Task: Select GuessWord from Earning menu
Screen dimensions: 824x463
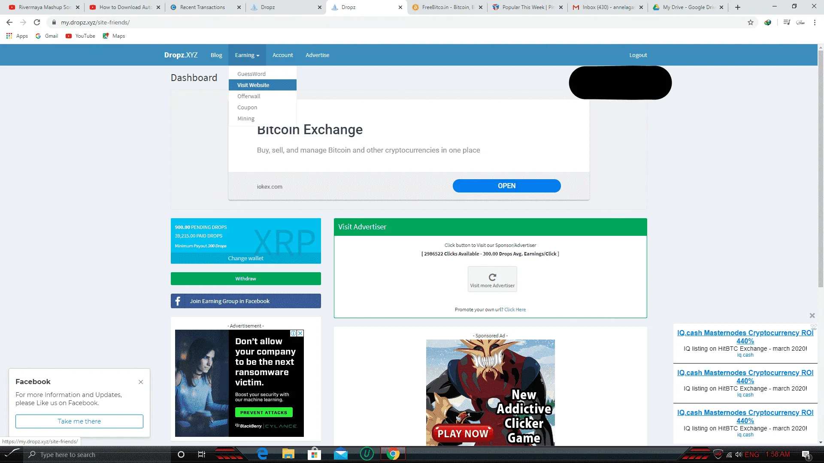Action: (x=262, y=74)
